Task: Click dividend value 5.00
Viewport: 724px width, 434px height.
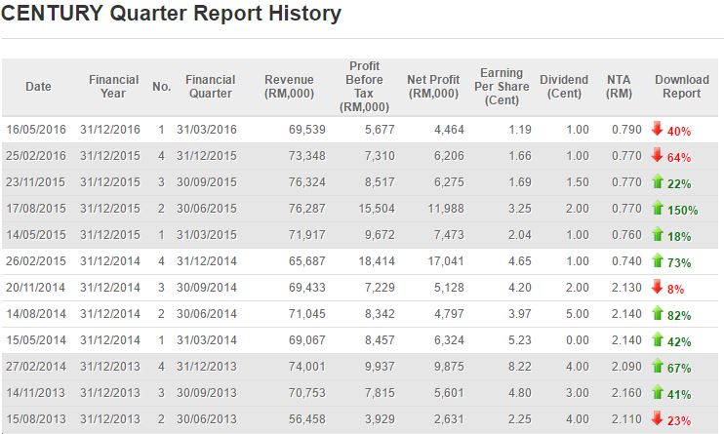Action: click(578, 313)
